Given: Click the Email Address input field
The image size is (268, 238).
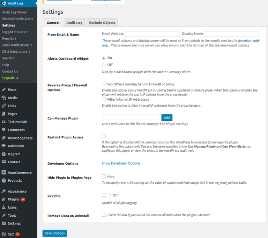Looking at the screenshot, I should [x=152, y=34].
